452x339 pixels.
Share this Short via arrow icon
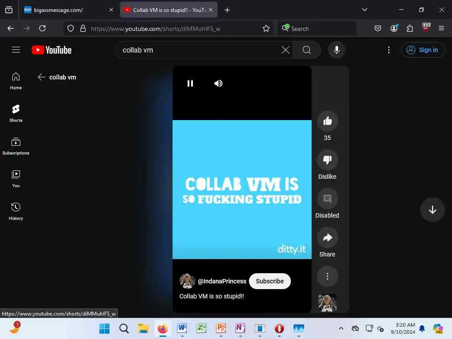(x=327, y=237)
